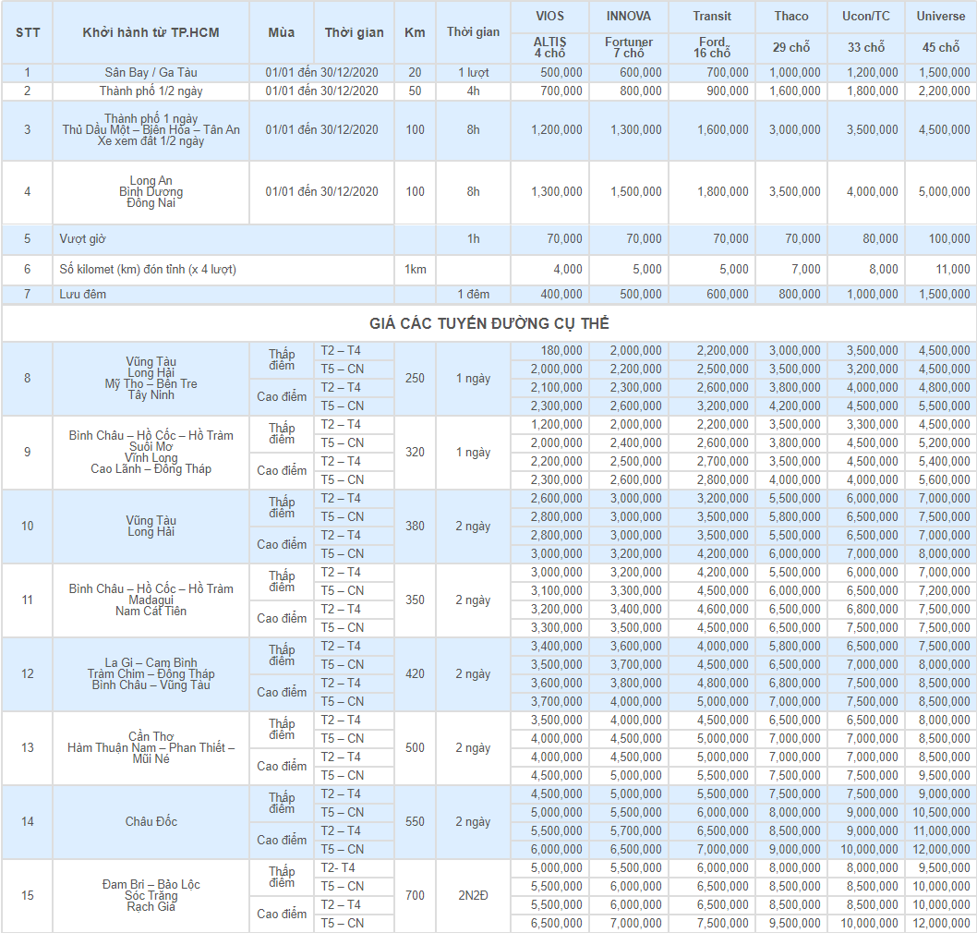The width and height of the screenshot is (977, 945).
Task: Click the Transit column header
Action: coord(712,16)
